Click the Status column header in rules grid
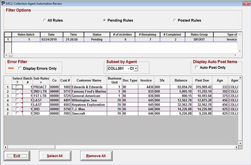Viewport: 251px width, 165px height. point(97,34)
